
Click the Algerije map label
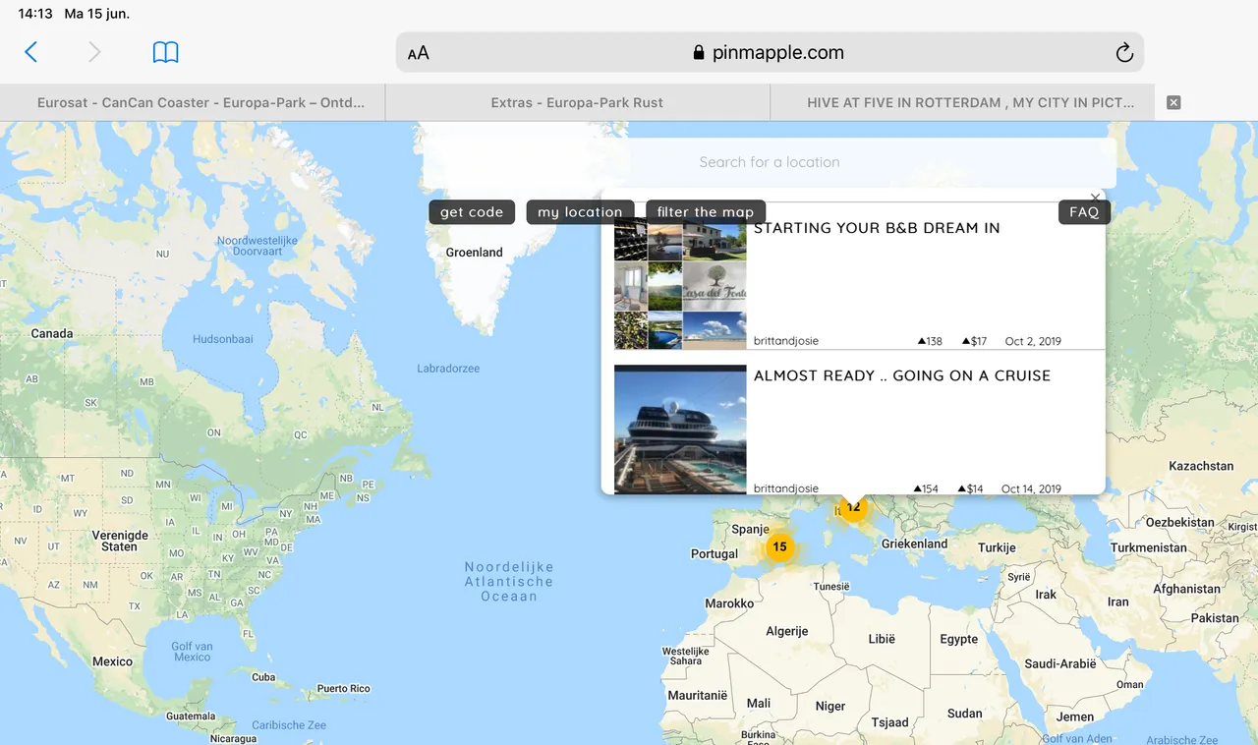click(787, 631)
